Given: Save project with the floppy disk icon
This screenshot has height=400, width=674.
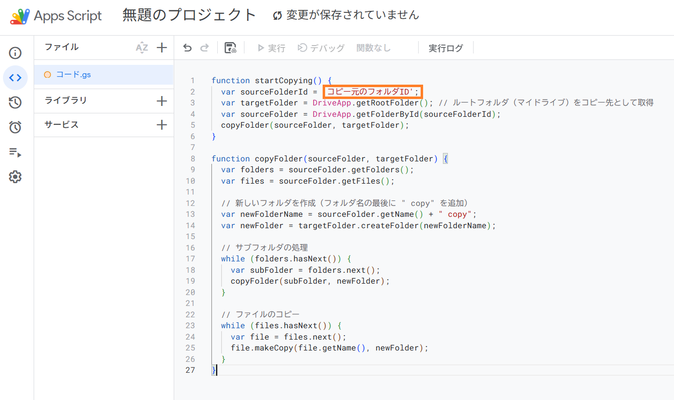Looking at the screenshot, I should pyautogui.click(x=230, y=48).
